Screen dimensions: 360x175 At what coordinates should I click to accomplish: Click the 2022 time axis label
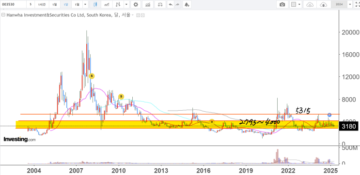pyautogui.click(x=288, y=171)
